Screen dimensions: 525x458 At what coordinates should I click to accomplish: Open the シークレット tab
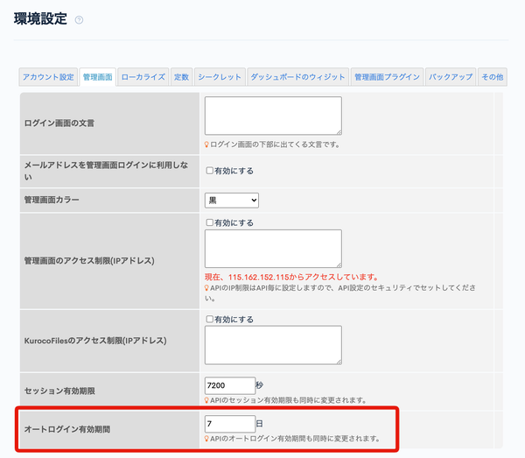[220, 77]
